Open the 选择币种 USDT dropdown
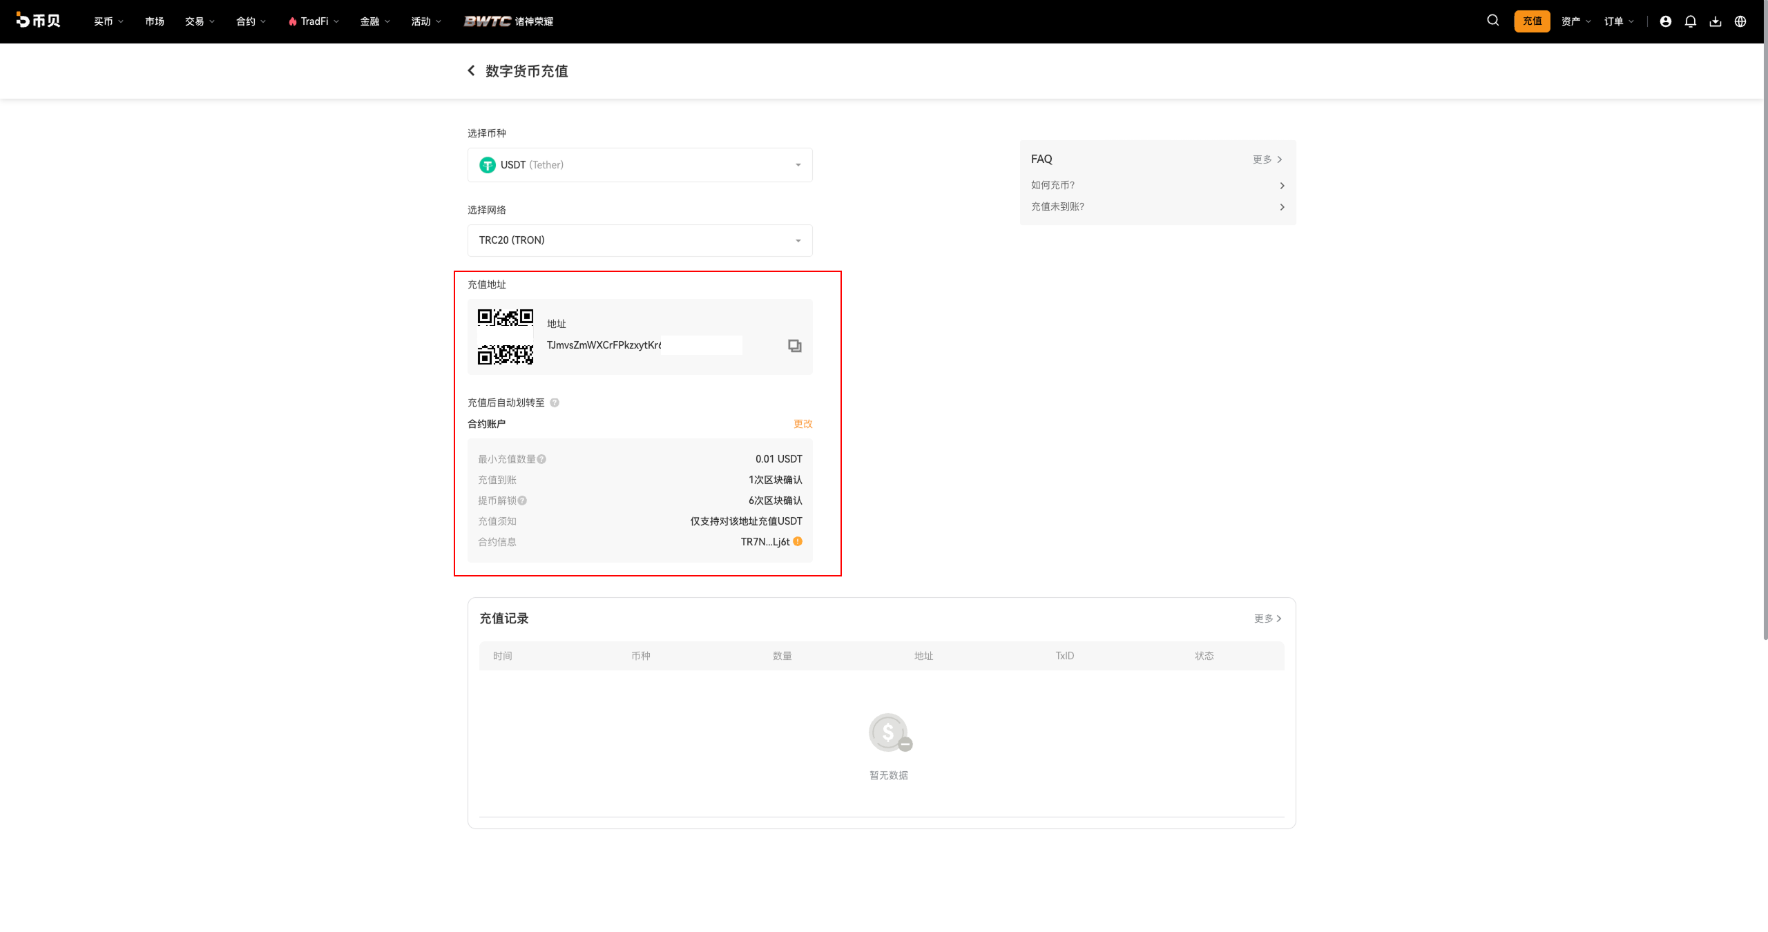 (640, 165)
